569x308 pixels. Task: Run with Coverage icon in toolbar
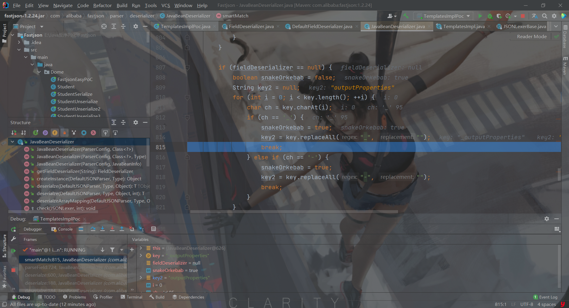tap(499, 16)
